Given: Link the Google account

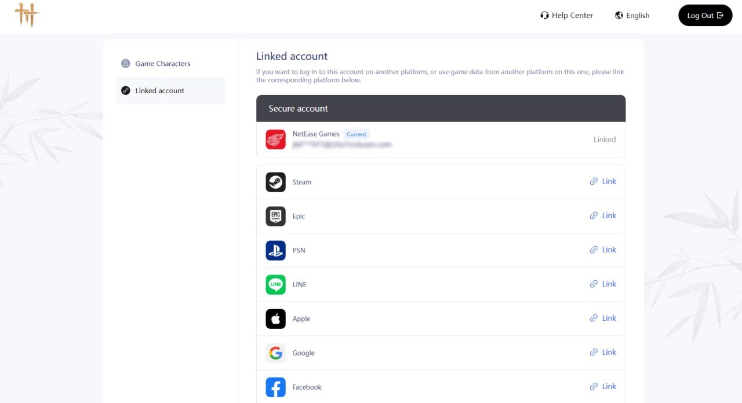Looking at the screenshot, I should (x=603, y=352).
